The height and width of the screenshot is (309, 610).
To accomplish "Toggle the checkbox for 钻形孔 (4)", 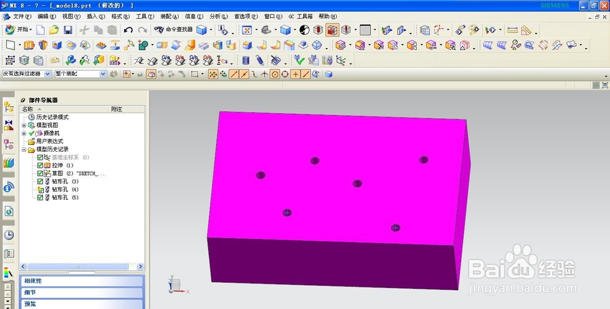I will (40, 190).
